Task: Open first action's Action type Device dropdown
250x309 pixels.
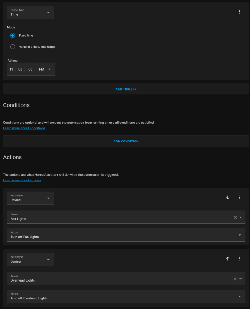Action: pyautogui.click(x=31, y=198)
